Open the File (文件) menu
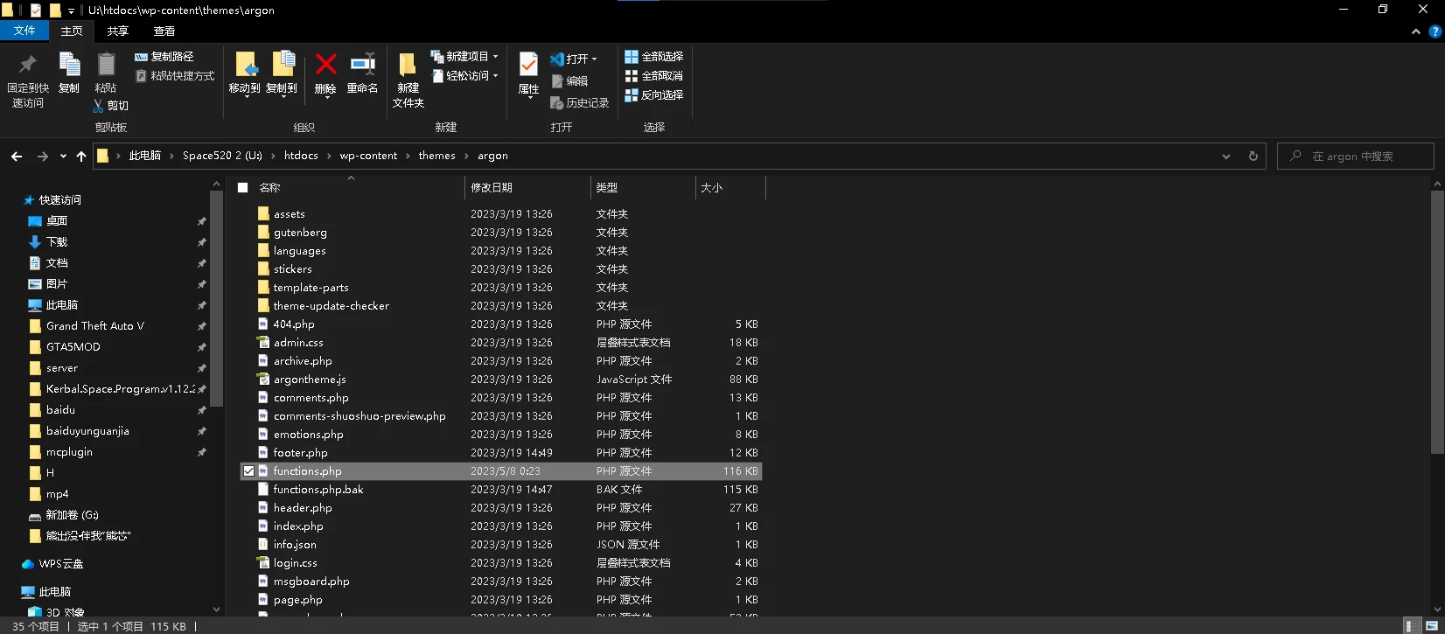Viewport: 1445px width, 634px height. tap(24, 31)
